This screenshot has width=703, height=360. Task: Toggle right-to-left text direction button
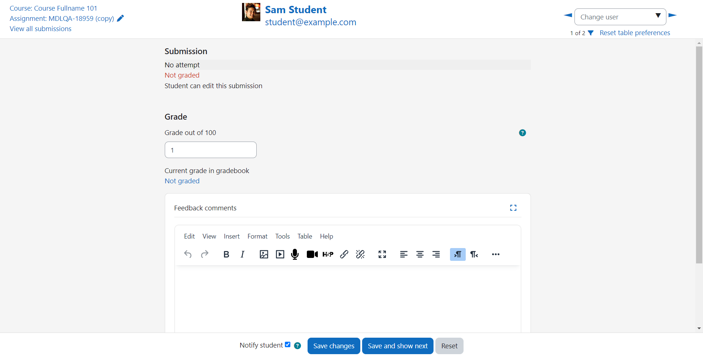pos(474,254)
